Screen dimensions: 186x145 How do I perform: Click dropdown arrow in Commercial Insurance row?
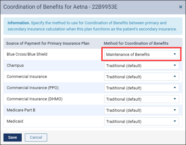point(175,77)
